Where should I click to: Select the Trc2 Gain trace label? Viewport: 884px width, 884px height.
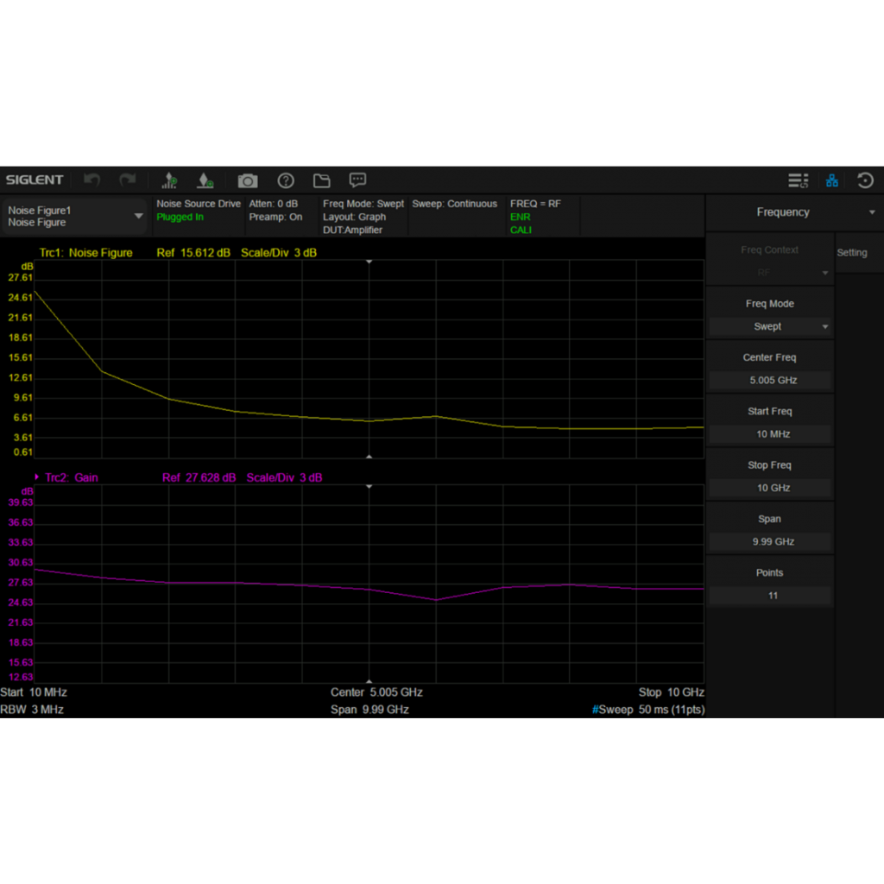(x=72, y=477)
